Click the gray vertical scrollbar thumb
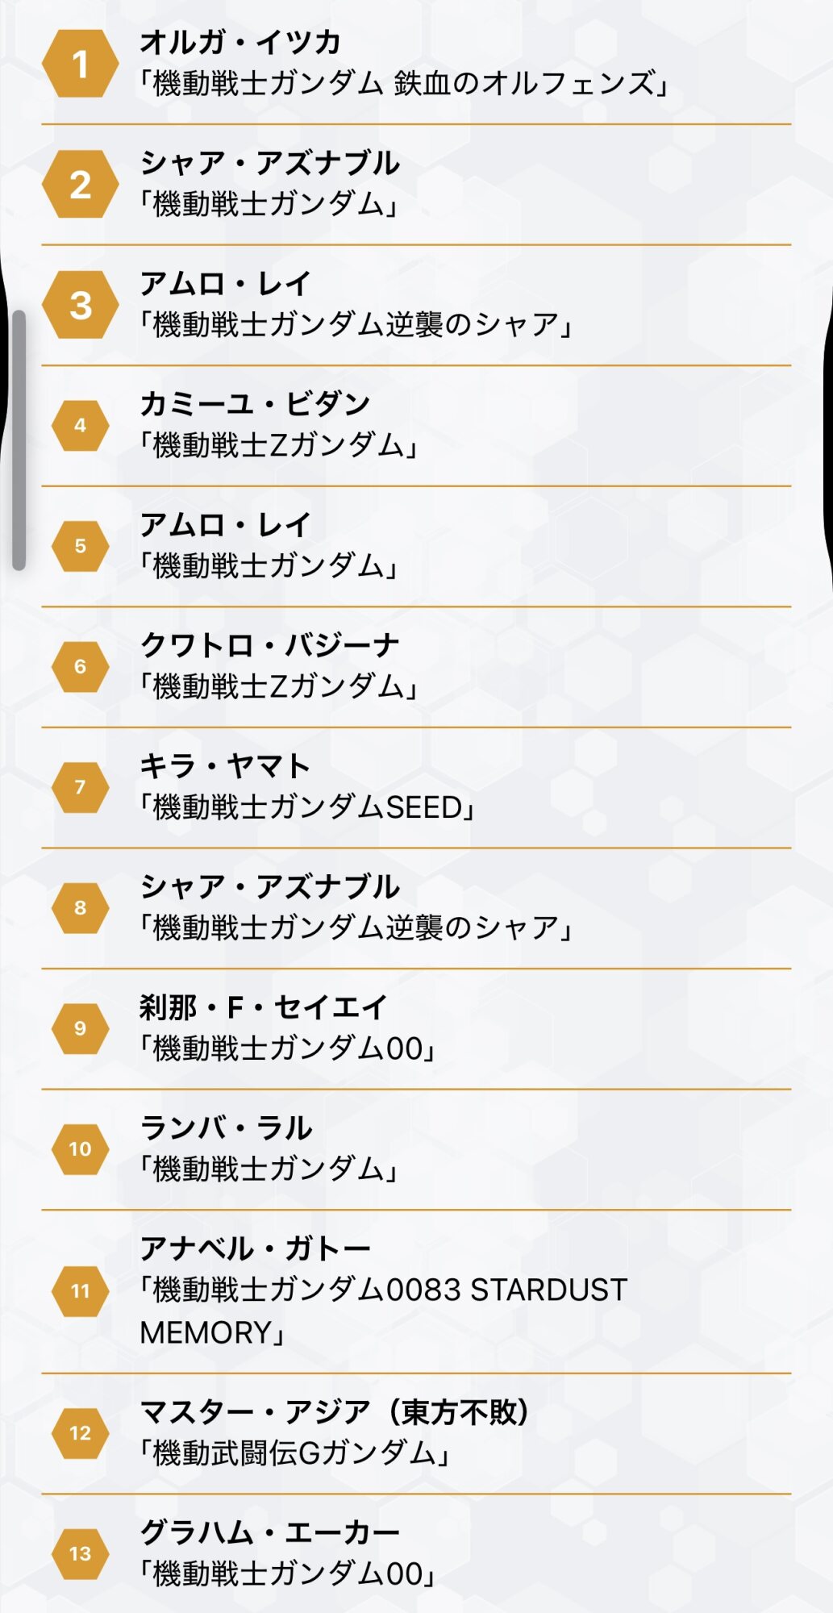The image size is (833, 1613). pyautogui.click(x=19, y=440)
